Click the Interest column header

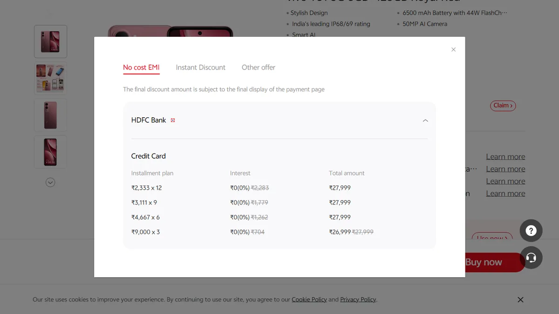click(240, 173)
